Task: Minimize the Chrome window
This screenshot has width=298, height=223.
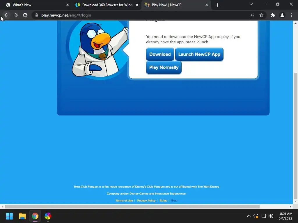Action: pos(264,4)
